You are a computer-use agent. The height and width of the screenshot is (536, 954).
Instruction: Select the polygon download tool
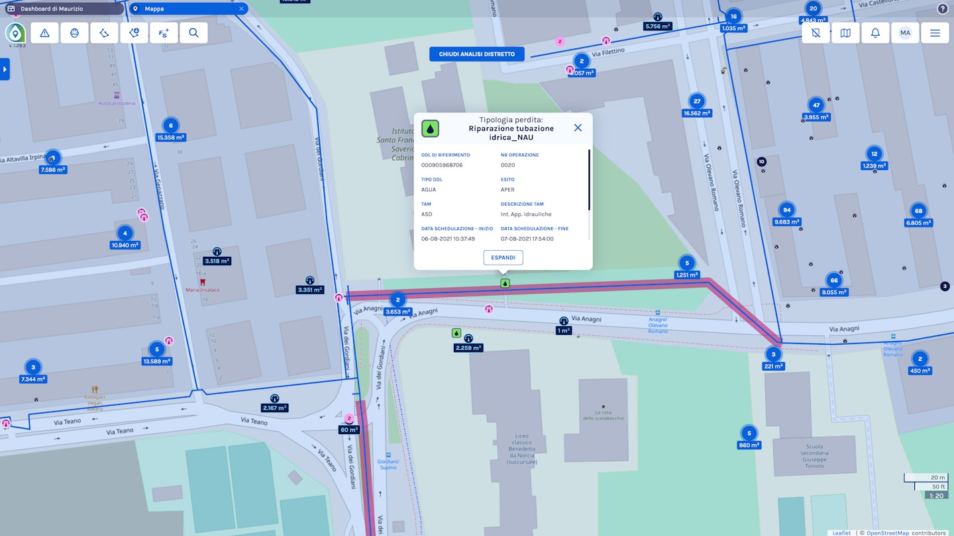pos(134,33)
